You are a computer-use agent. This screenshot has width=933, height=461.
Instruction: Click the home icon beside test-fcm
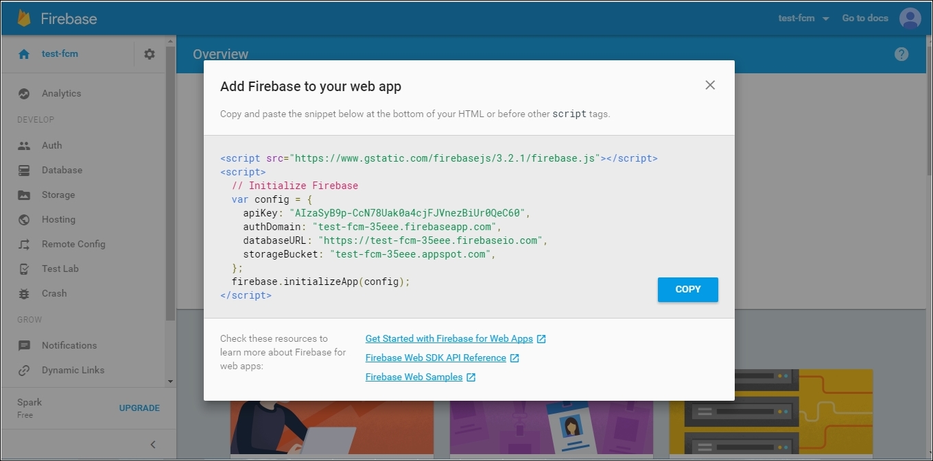(24, 54)
